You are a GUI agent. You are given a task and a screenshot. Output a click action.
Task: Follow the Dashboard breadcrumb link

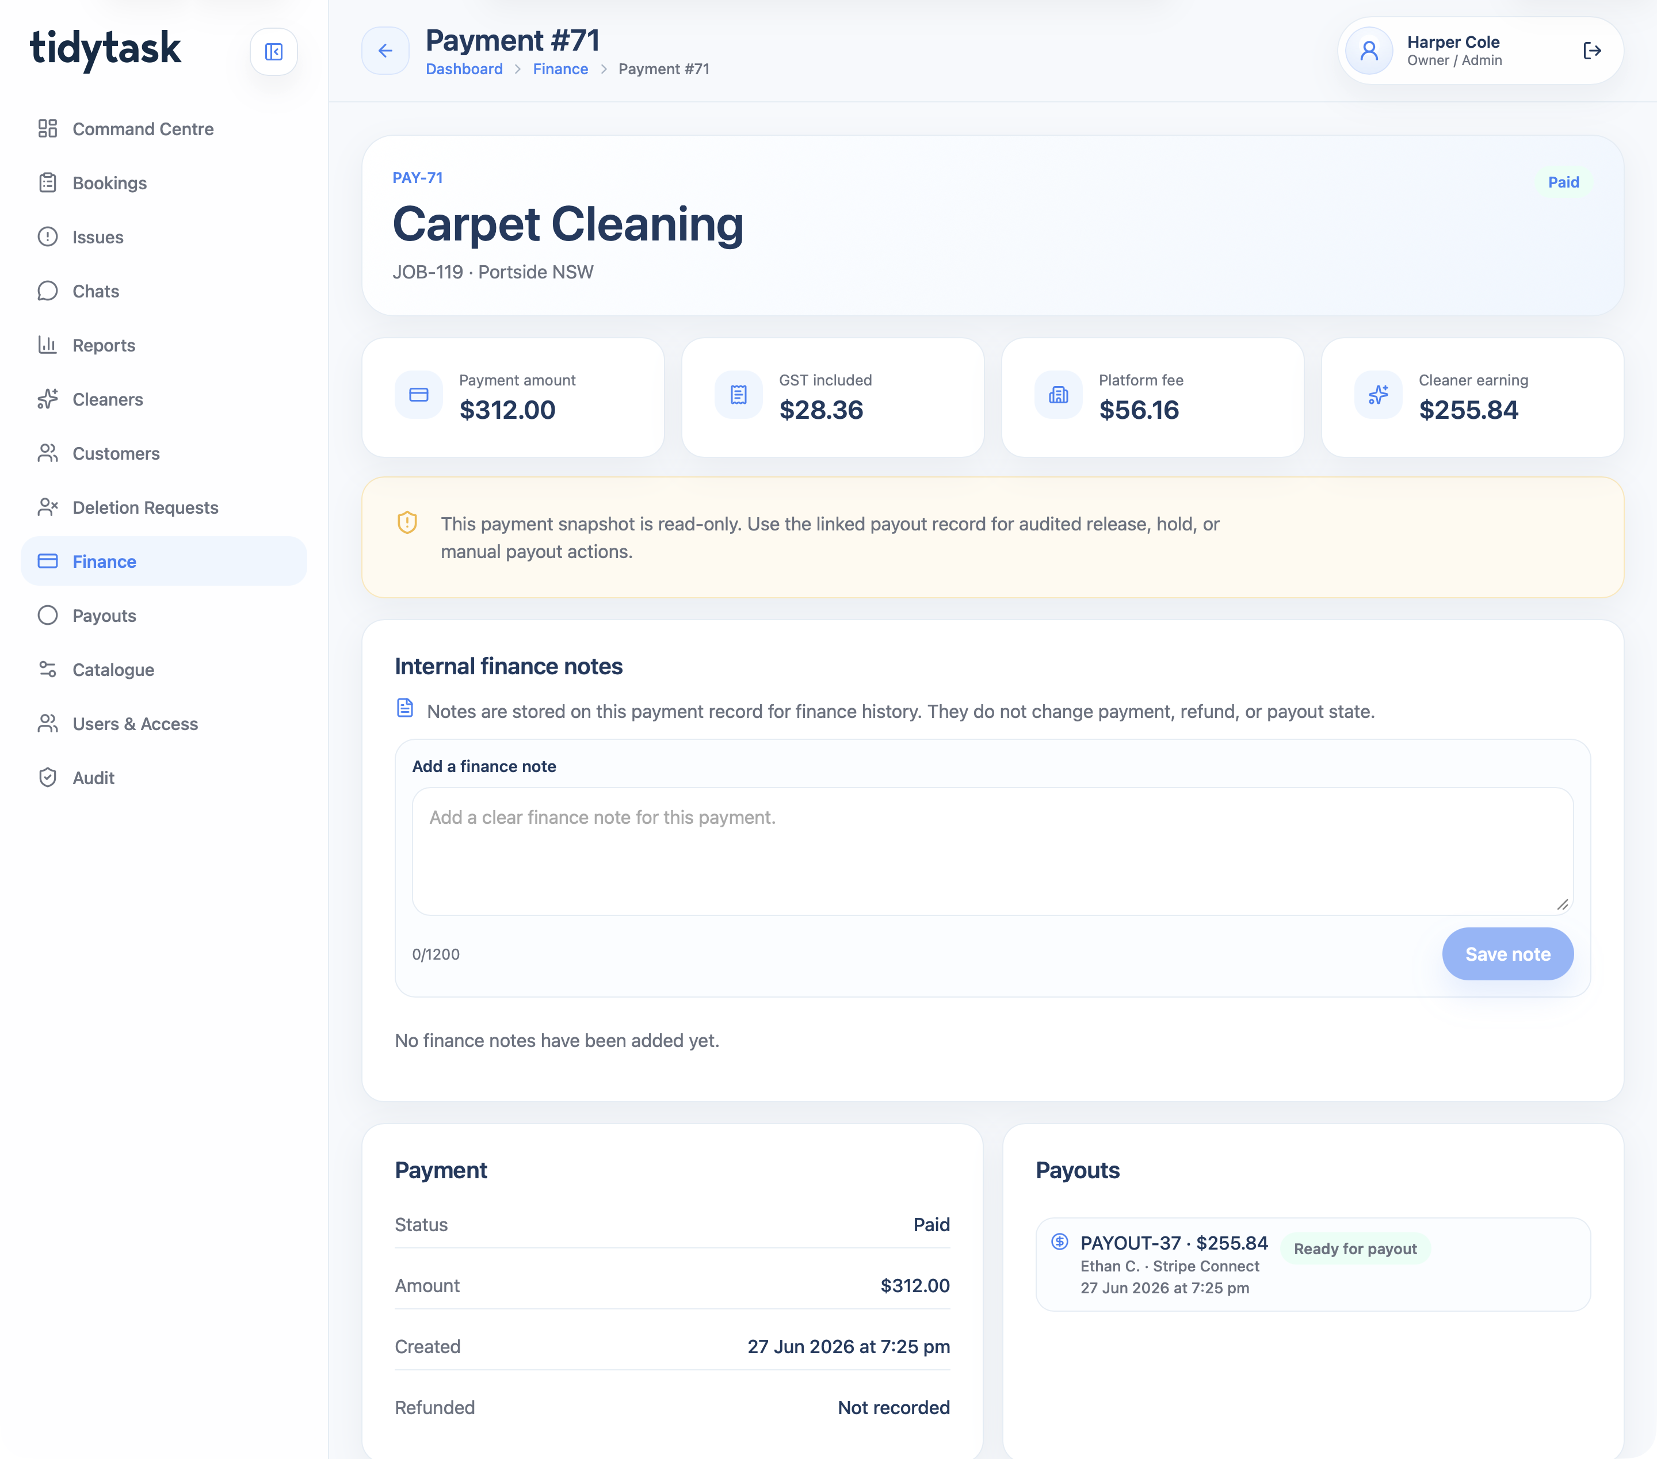click(464, 69)
